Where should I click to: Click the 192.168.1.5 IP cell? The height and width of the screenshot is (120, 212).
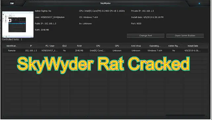pos(31,51)
